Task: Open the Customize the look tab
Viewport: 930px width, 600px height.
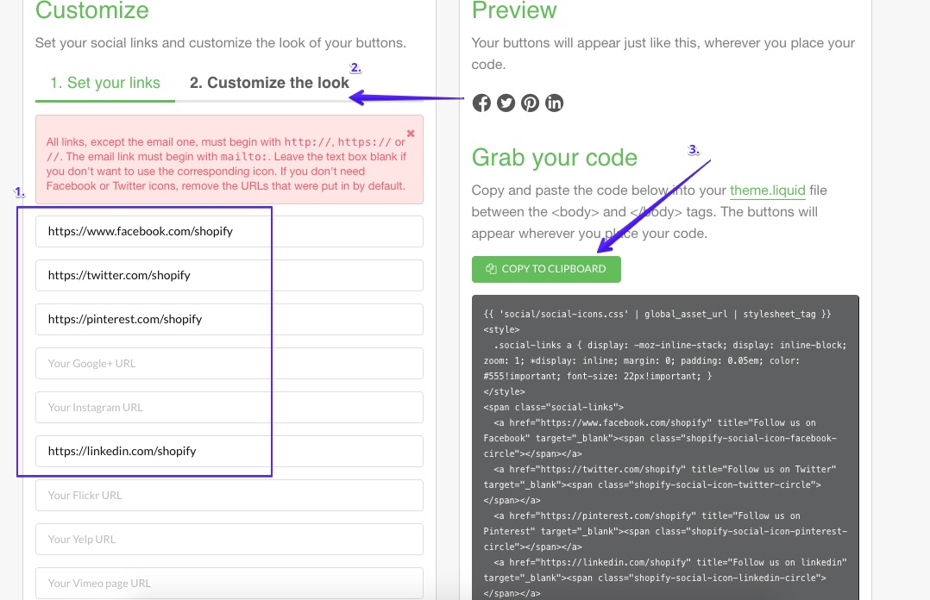Action: (x=269, y=83)
